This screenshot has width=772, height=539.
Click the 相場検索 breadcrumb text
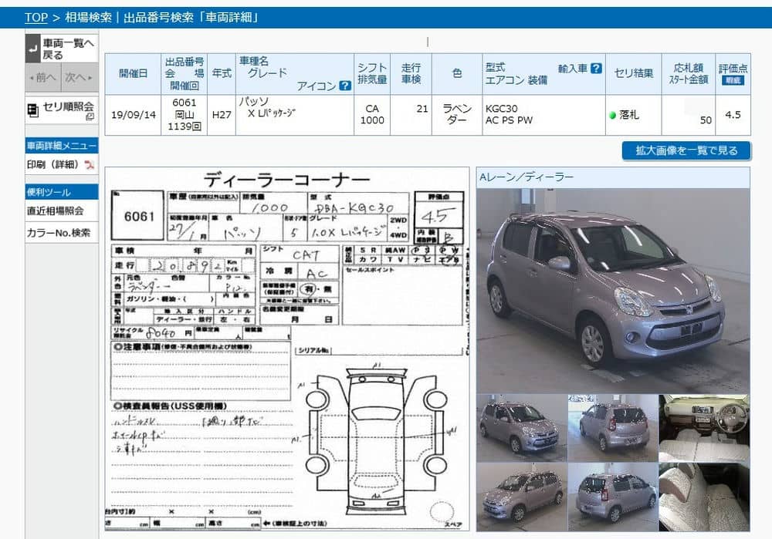(88, 18)
